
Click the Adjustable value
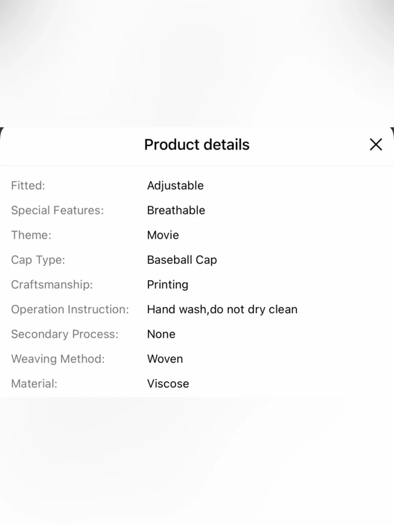(x=175, y=186)
